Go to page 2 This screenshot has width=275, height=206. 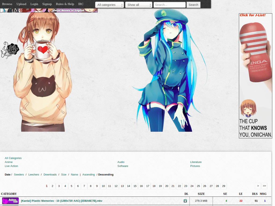pyautogui.click(x=52, y=186)
